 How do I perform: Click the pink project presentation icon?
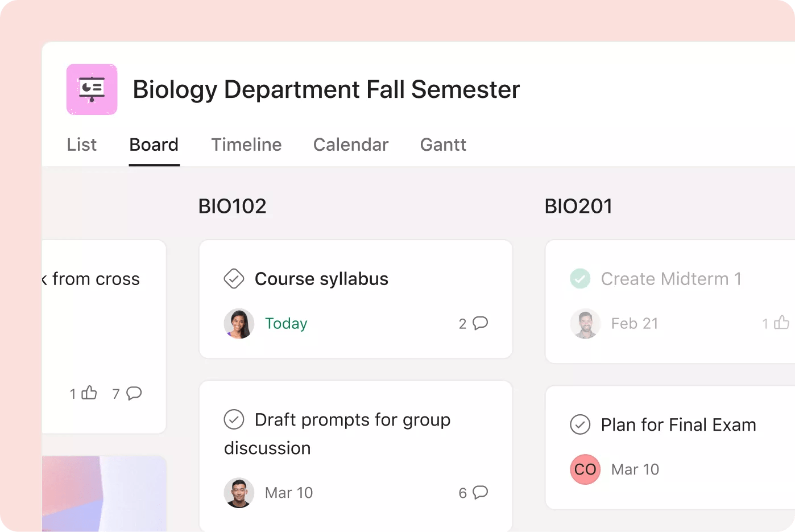(92, 89)
